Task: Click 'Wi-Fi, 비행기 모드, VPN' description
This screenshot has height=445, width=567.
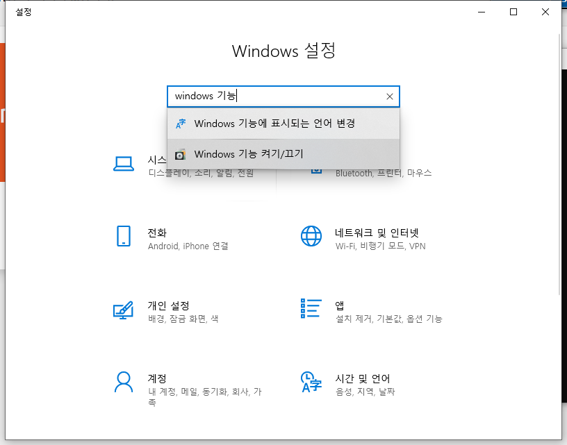Action: pos(380,246)
